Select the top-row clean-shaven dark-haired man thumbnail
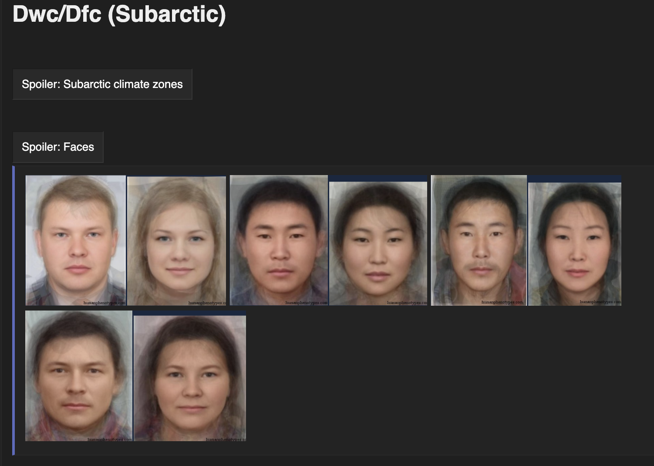Screen dimensions: 654x466 point(279,240)
